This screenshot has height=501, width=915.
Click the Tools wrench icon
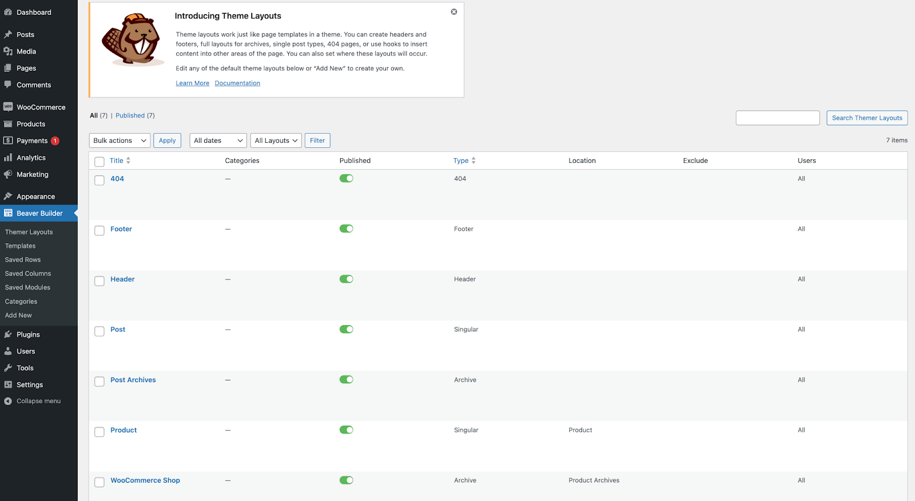(x=8, y=368)
